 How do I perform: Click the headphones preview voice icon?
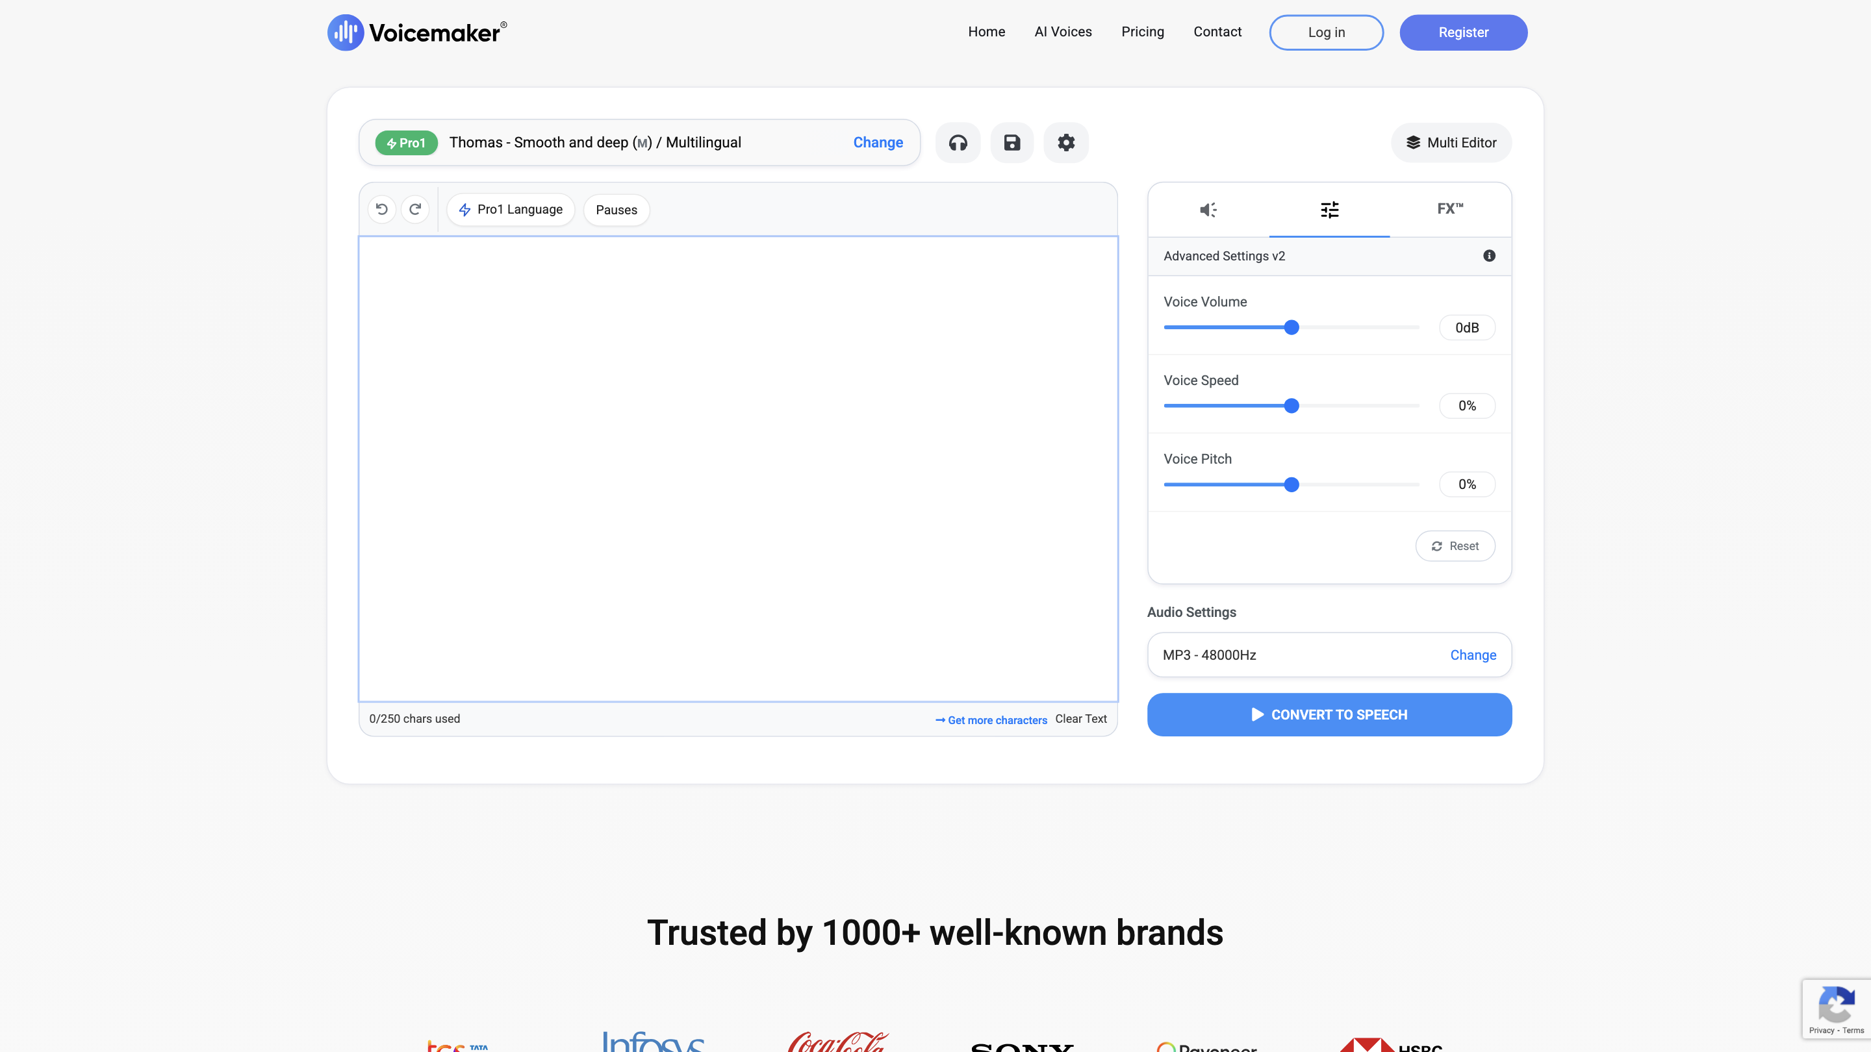pos(958,143)
